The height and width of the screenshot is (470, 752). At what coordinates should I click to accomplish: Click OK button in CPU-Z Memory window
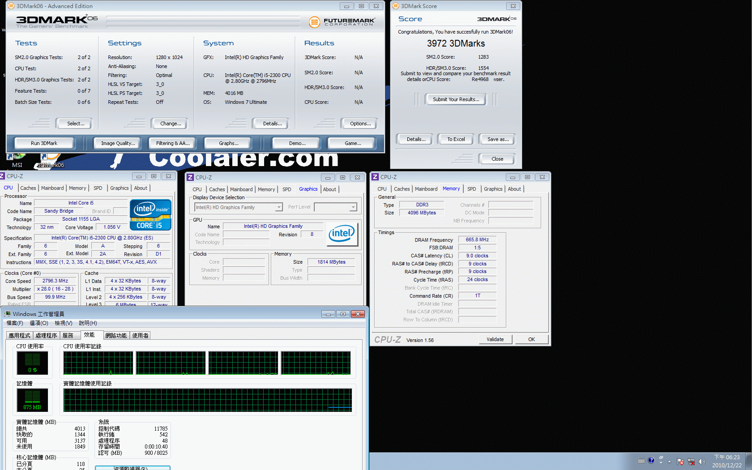click(x=531, y=339)
